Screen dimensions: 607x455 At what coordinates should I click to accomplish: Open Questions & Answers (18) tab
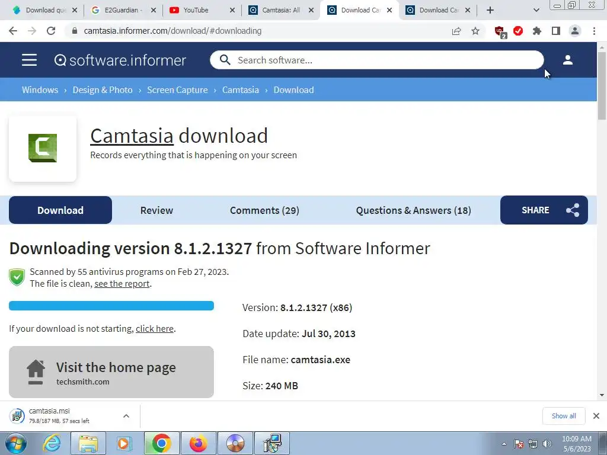(413, 210)
